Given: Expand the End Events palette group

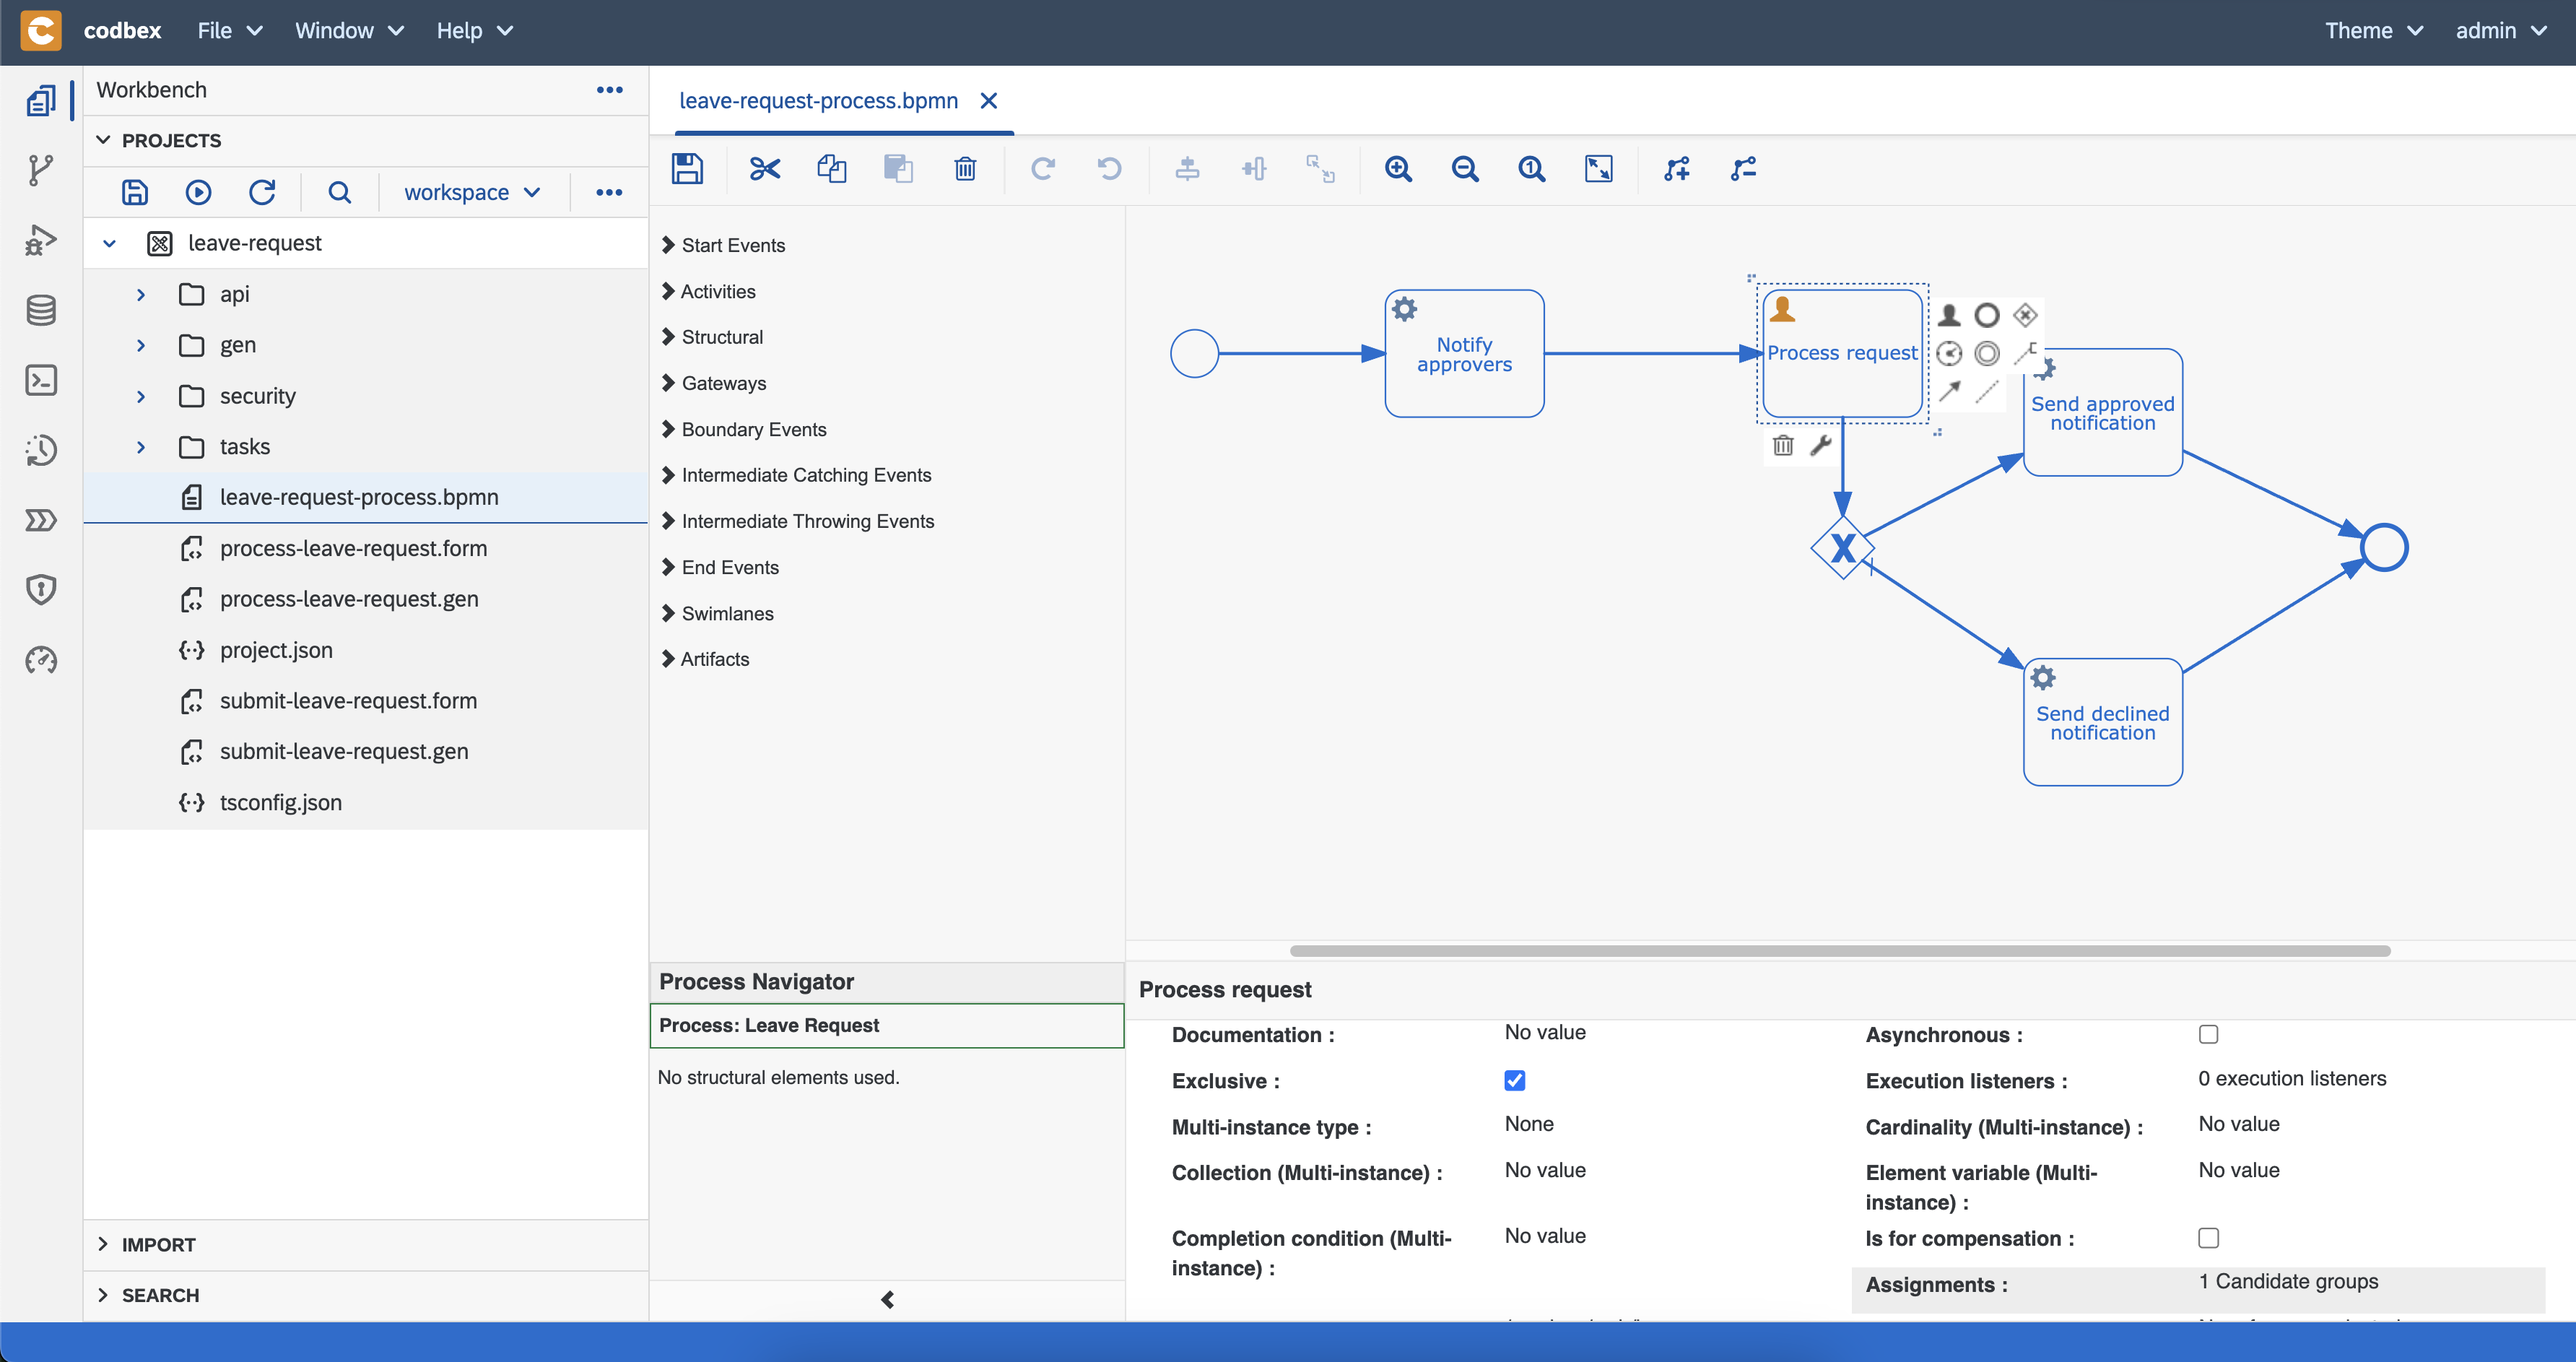Looking at the screenshot, I should (721, 567).
